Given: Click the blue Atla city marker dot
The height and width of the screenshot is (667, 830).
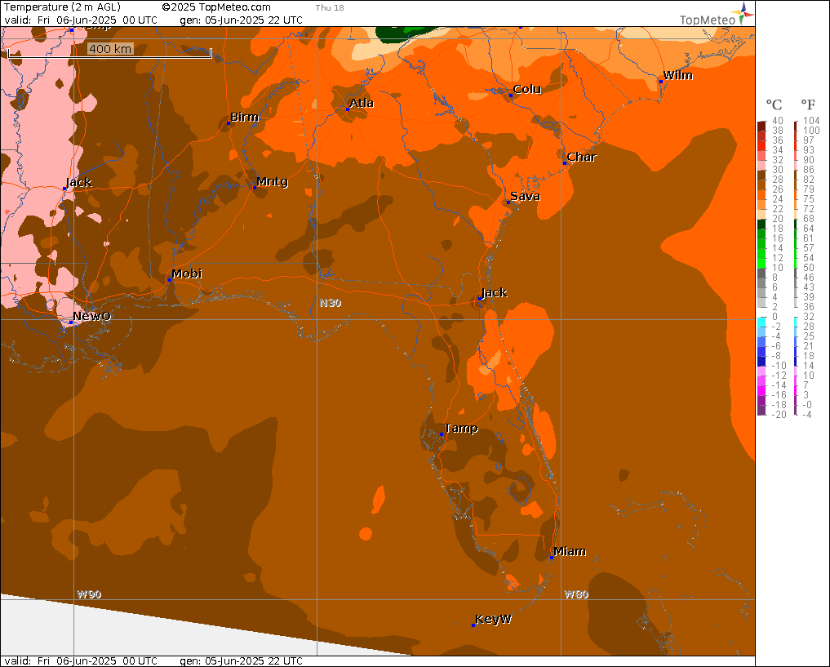Looking at the screenshot, I should pos(348,109).
